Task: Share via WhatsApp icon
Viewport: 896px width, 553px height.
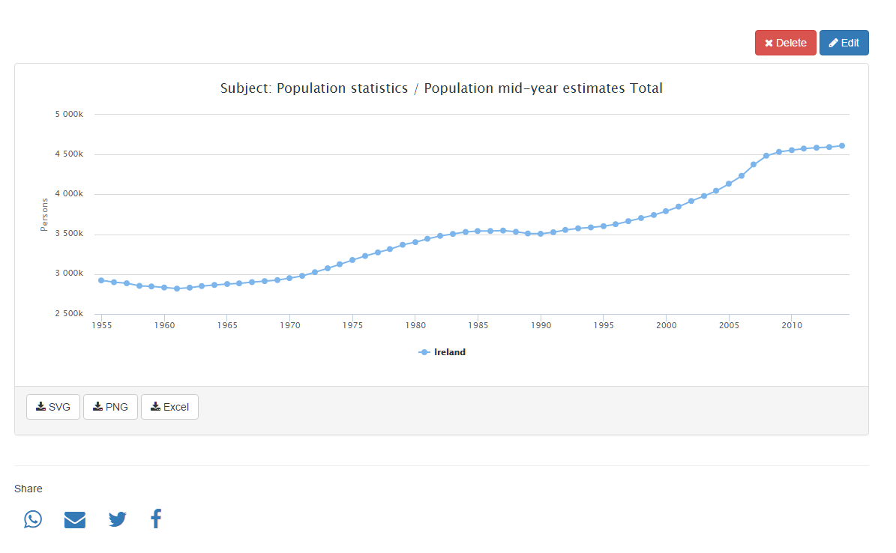Action: pyautogui.click(x=33, y=519)
